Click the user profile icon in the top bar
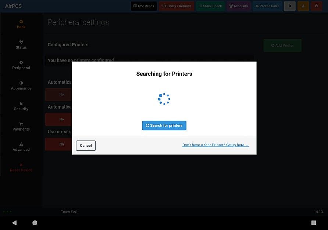 tap(303, 6)
